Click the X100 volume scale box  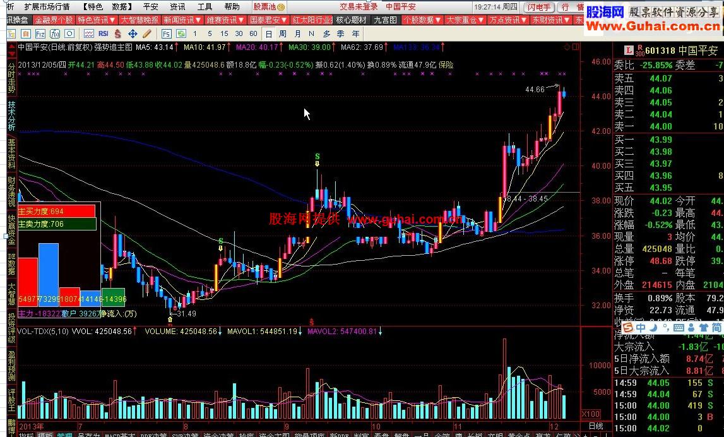tap(591, 414)
